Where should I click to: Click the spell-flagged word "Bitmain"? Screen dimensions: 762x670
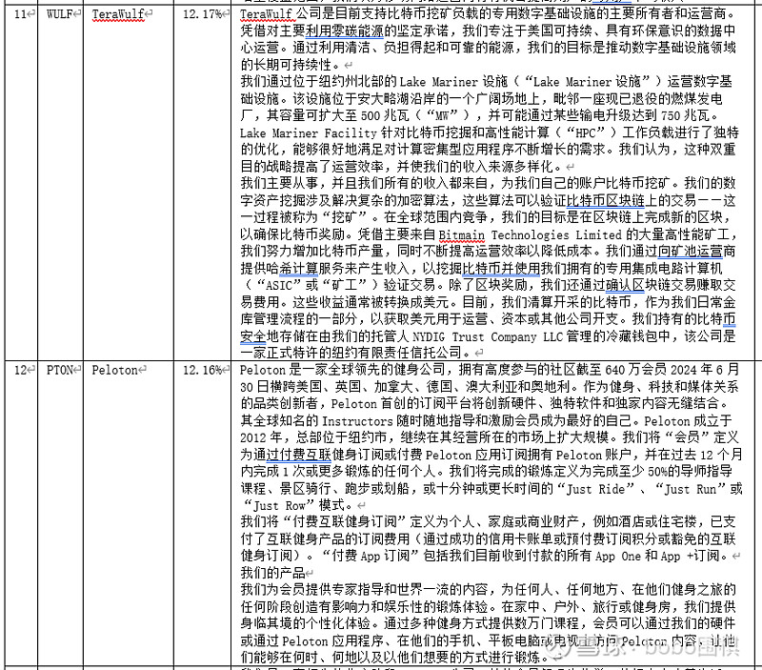[x=461, y=234]
